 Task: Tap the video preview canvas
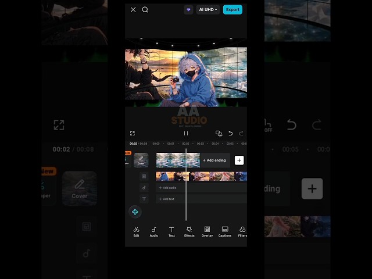click(x=186, y=72)
